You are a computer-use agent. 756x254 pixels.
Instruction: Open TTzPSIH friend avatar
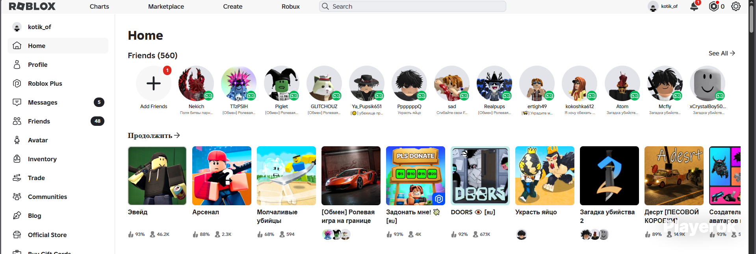[x=239, y=83]
